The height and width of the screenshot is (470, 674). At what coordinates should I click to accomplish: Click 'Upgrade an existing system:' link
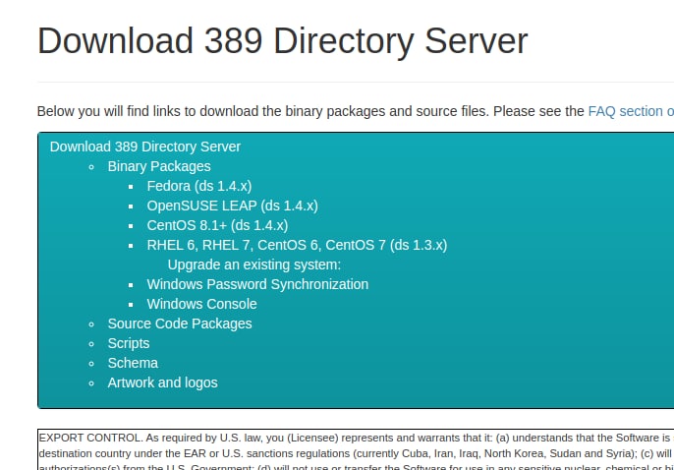[x=254, y=264]
